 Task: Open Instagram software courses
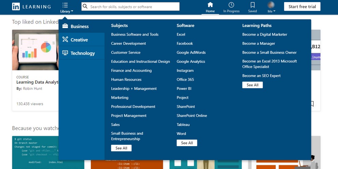click(x=185, y=71)
